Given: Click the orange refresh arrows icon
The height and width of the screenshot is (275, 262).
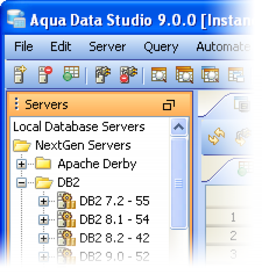Looking at the screenshot, I should 217,136.
